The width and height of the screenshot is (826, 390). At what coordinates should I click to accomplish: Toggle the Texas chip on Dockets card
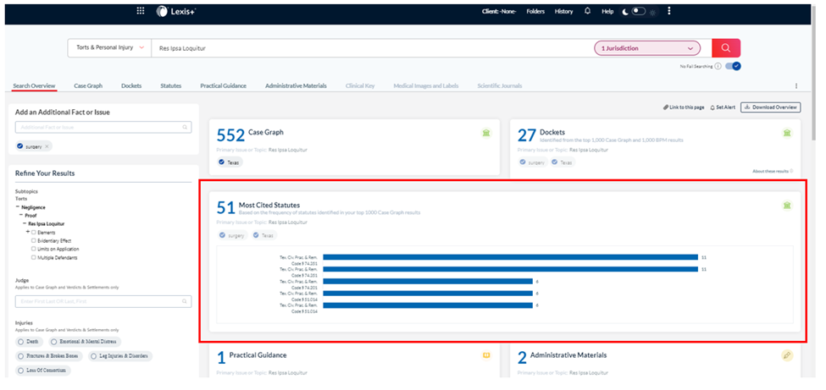(x=563, y=162)
